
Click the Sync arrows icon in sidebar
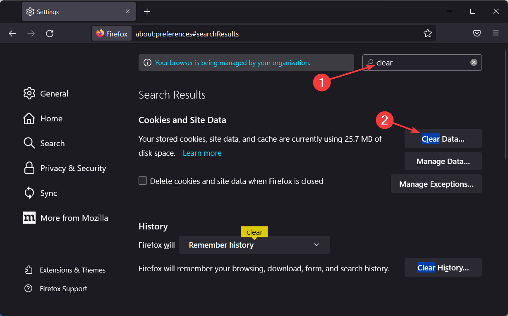[x=29, y=193]
